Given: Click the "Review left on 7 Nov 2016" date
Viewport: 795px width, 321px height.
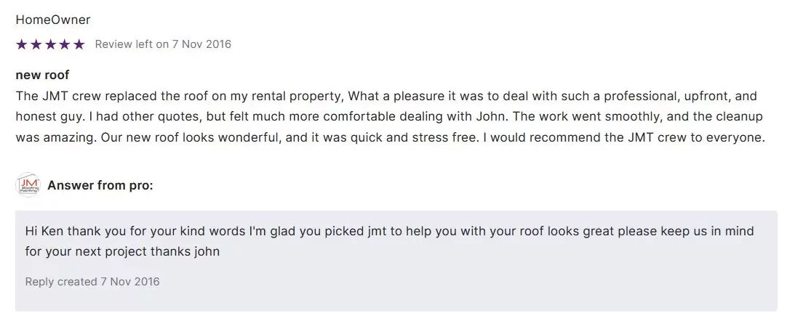Looking at the screenshot, I should click(x=163, y=44).
